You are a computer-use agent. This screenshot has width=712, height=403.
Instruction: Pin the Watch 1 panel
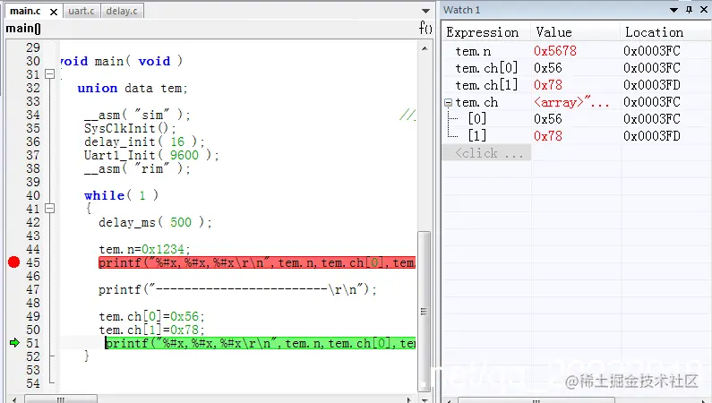(690, 10)
